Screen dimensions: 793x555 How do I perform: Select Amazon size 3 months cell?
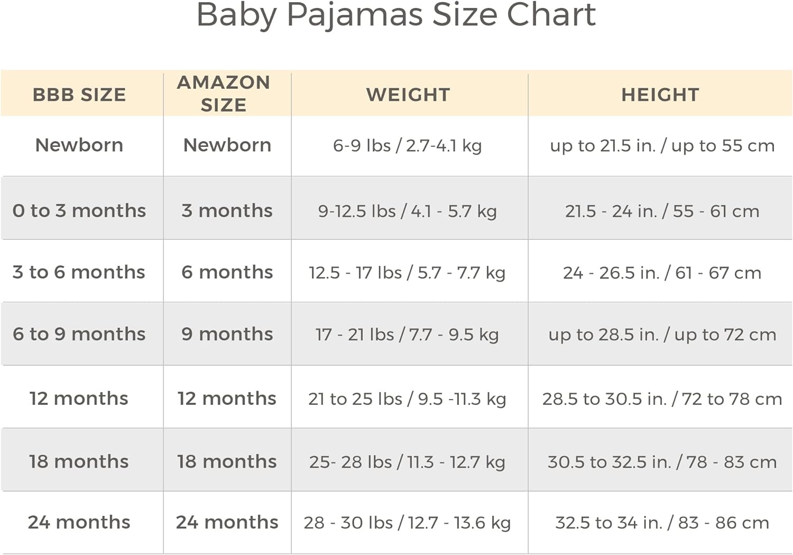[x=227, y=210]
